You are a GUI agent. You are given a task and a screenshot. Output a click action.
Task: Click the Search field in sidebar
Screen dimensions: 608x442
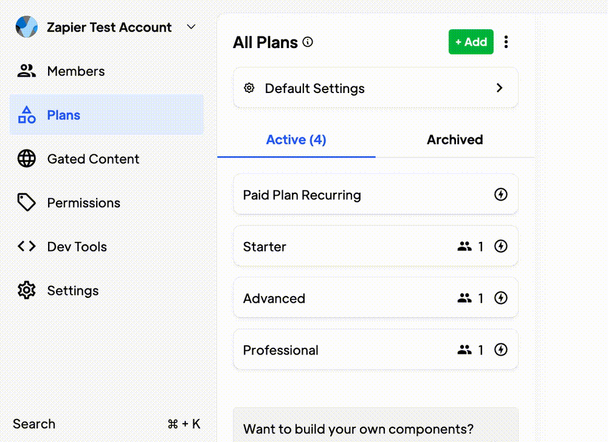click(34, 424)
